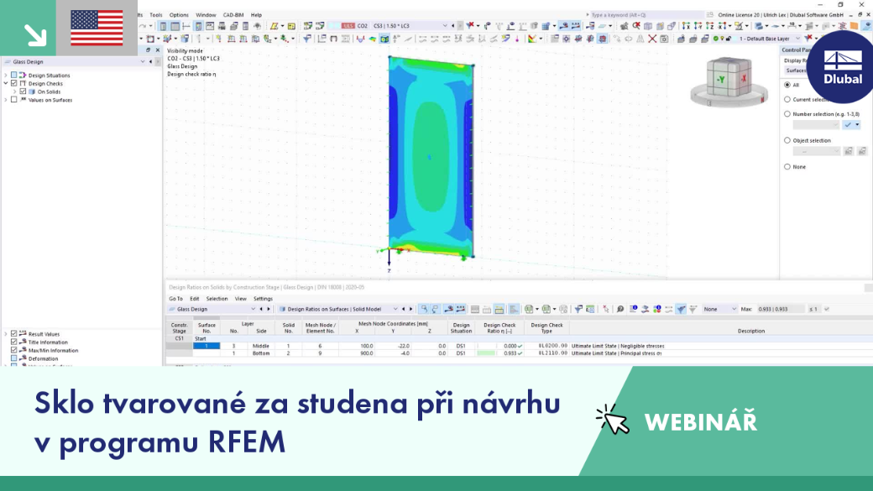Select the All radio button
Viewport: 873px width, 491px height.
787,85
